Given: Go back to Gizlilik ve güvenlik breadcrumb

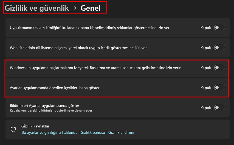Looking at the screenshot, I should point(37,8).
